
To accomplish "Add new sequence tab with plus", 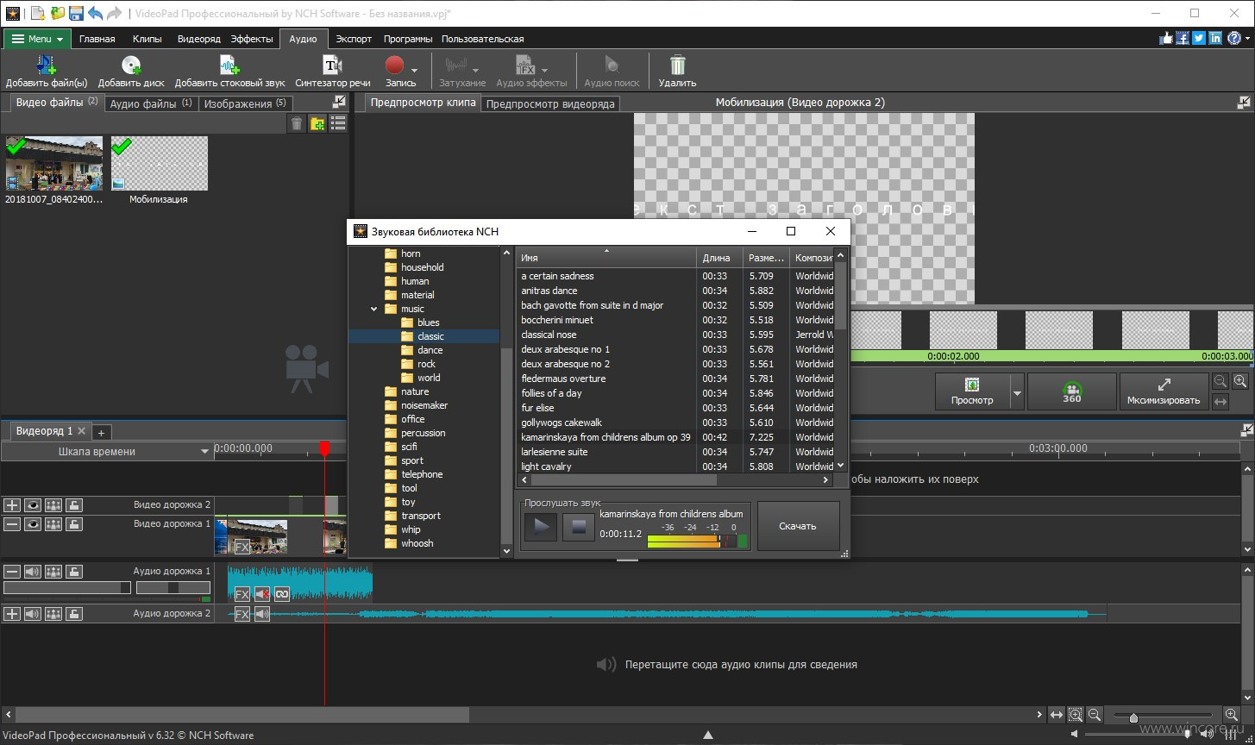I will 100,432.
